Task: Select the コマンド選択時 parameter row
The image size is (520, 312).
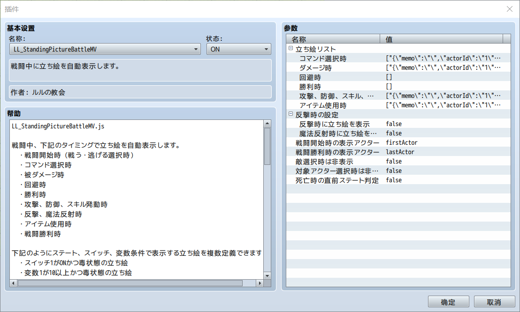Action: [x=398, y=58]
